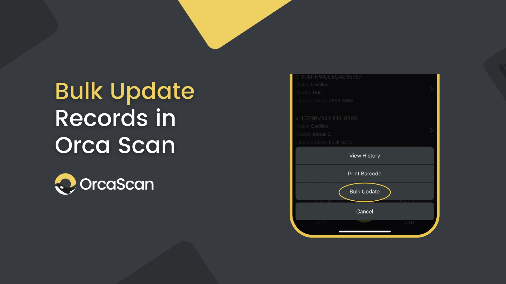Click the Print Barcode option
The height and width of the screenshot is (284, 506).
click(x=364, y=173)
